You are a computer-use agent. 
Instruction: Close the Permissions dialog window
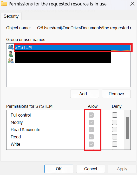(132, 4)
